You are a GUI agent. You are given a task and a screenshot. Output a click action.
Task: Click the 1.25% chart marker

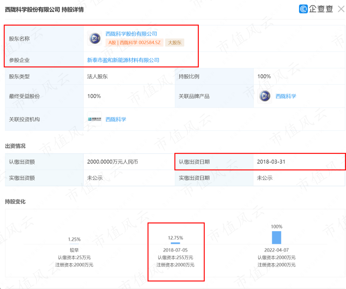pos(74,244)
